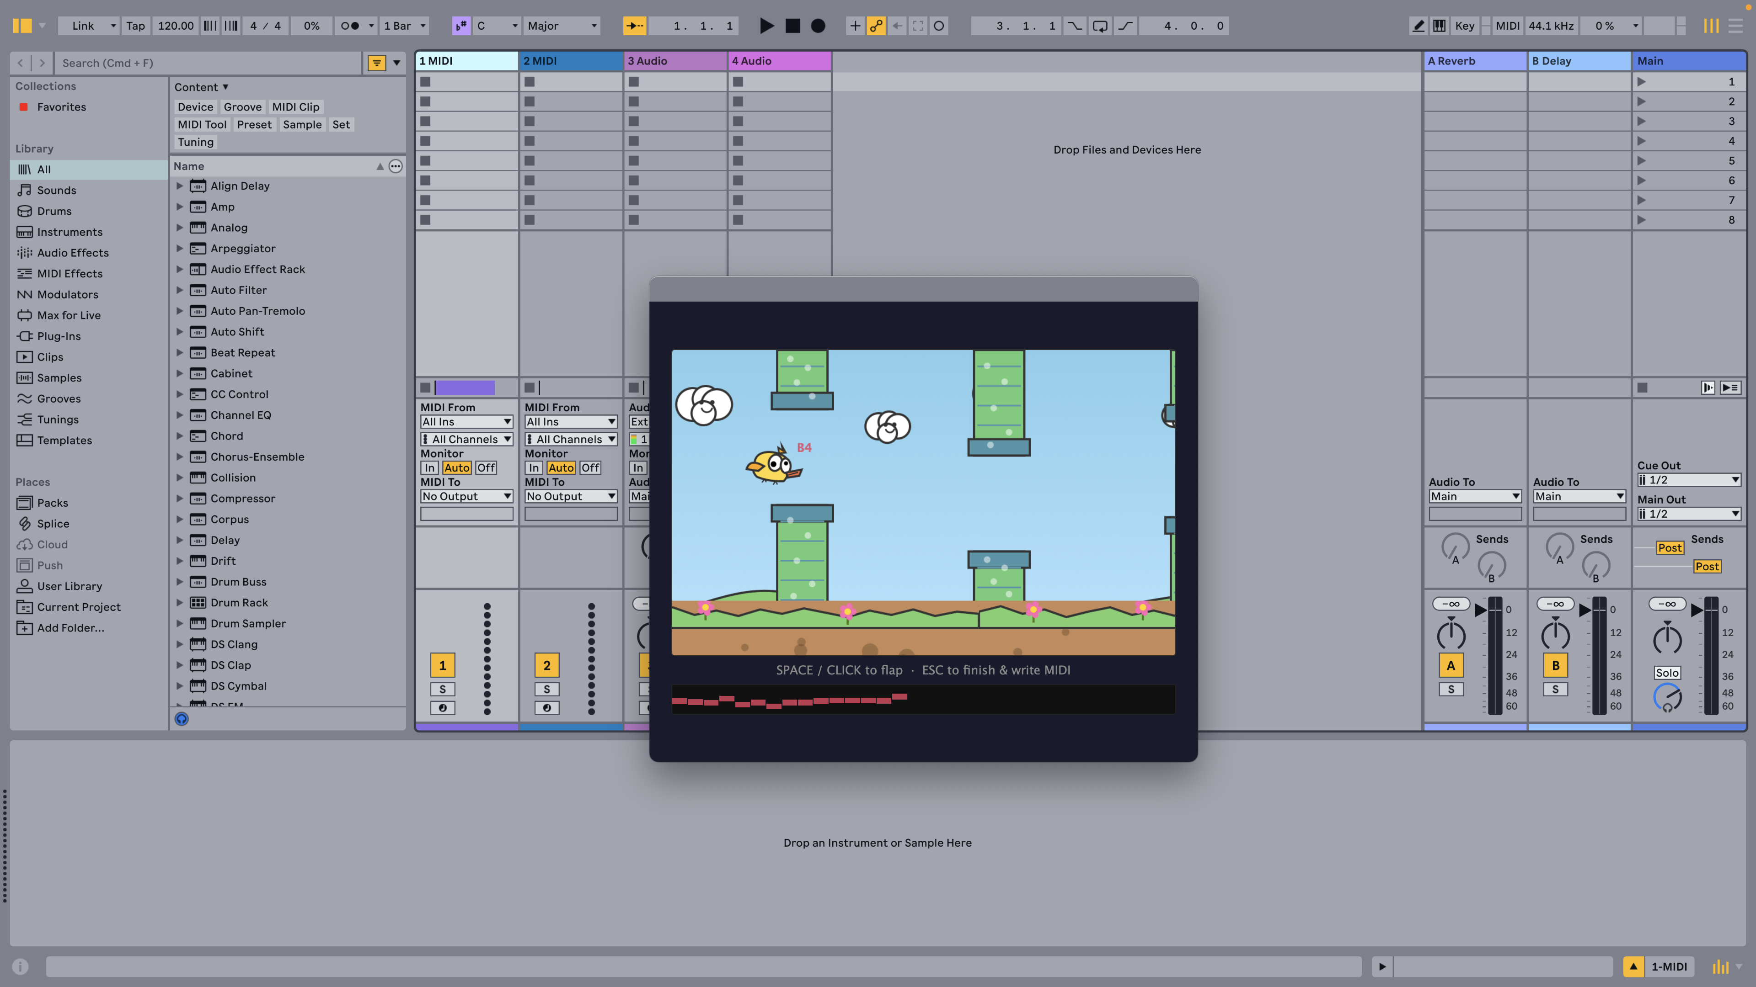Toggle the Automation Arm chain icon
The image size is (1756, 987).
point(876,26)
